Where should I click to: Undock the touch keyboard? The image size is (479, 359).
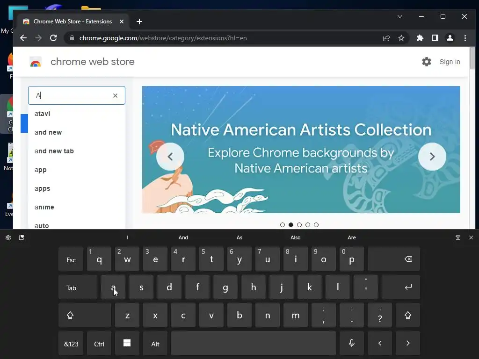pos(458,237)
